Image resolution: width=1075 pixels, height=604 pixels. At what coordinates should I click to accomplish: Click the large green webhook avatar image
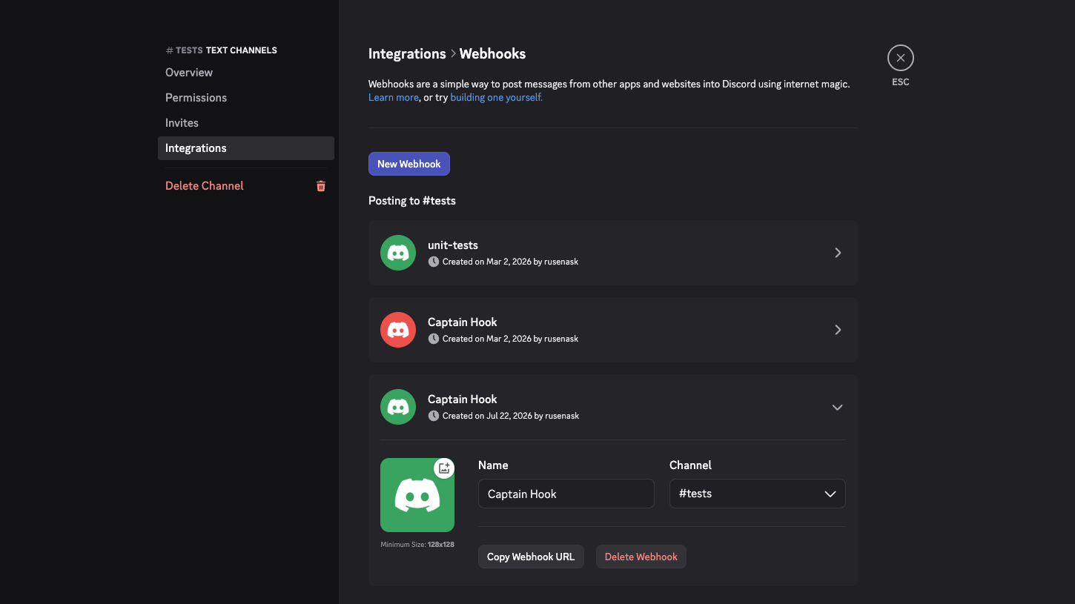[x=417, y=495]
